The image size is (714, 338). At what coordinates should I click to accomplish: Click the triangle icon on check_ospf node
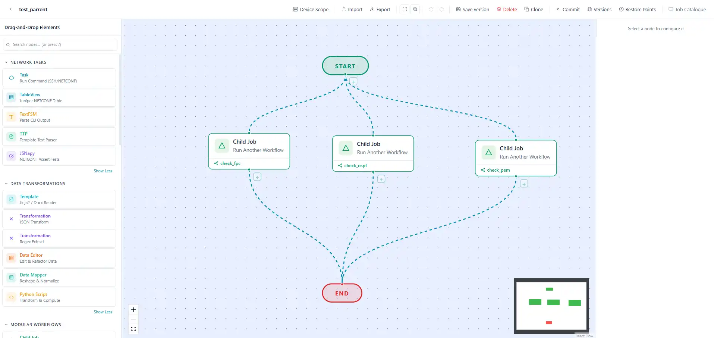346,148
